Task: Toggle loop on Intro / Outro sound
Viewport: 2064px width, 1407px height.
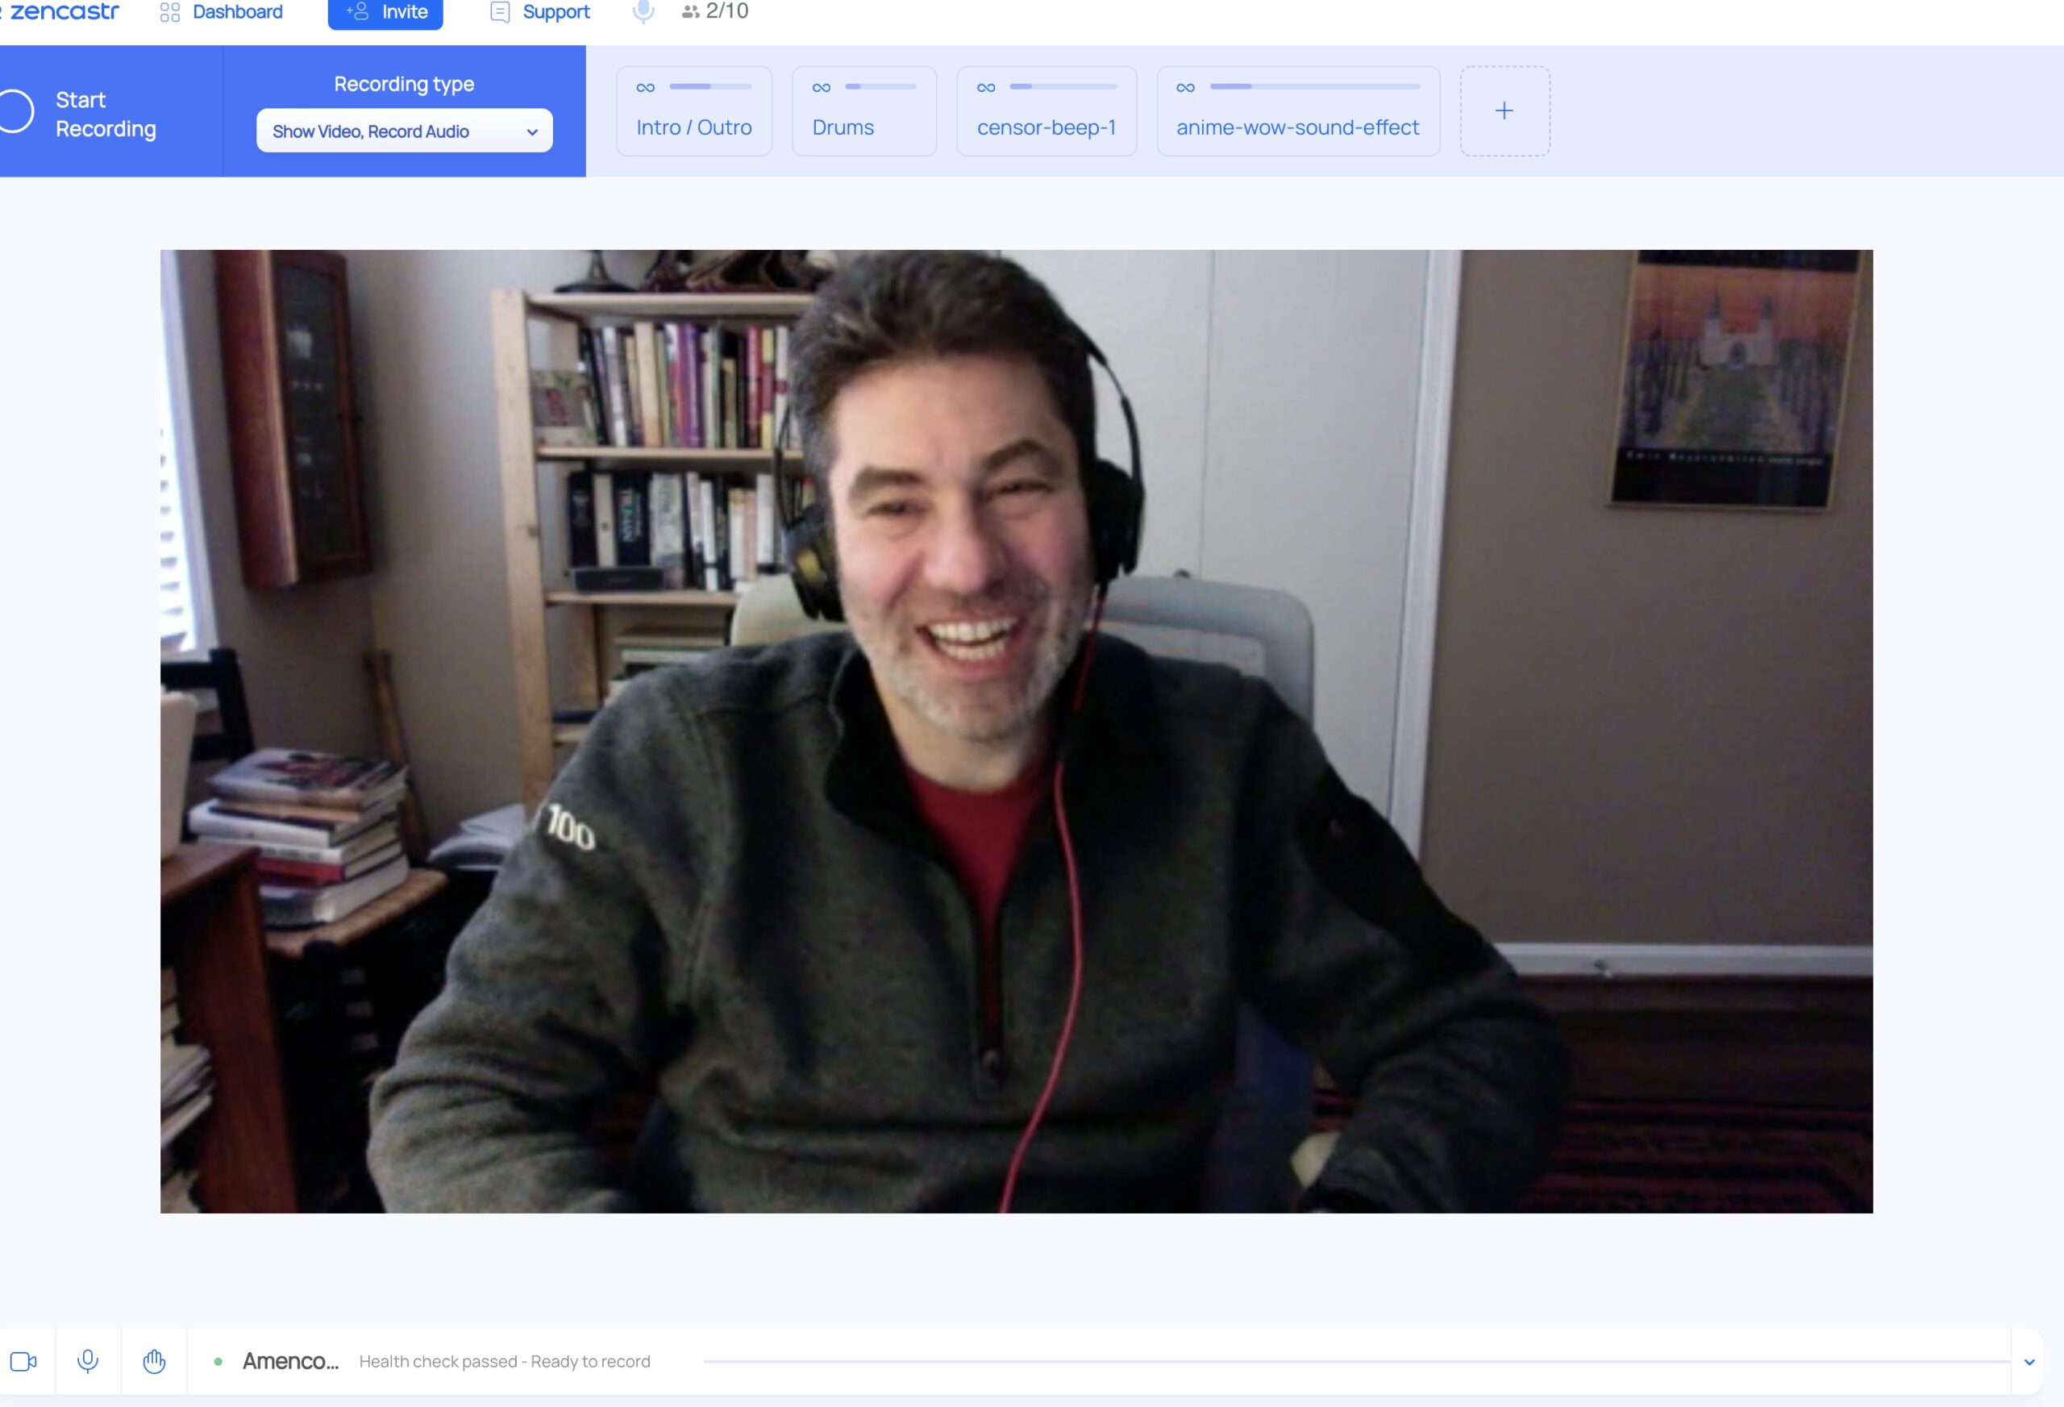Action: pyautogui.click(x=646, y=87)
